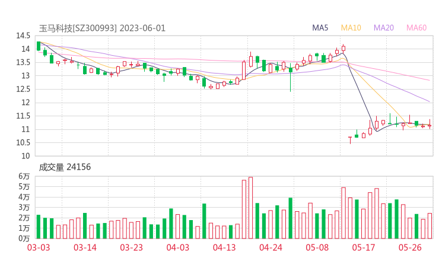The image size is (439, 261).
Task: Click the 03-14 date axis label
Action: 85,247
